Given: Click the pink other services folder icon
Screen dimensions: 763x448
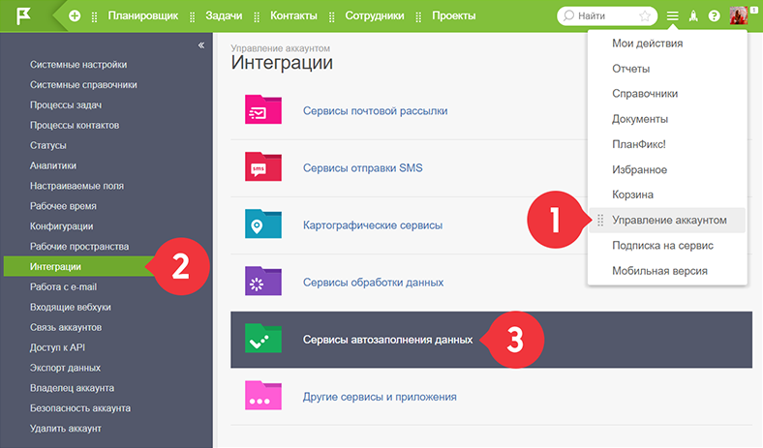Looking at the screenshot, I should (263, 395).
